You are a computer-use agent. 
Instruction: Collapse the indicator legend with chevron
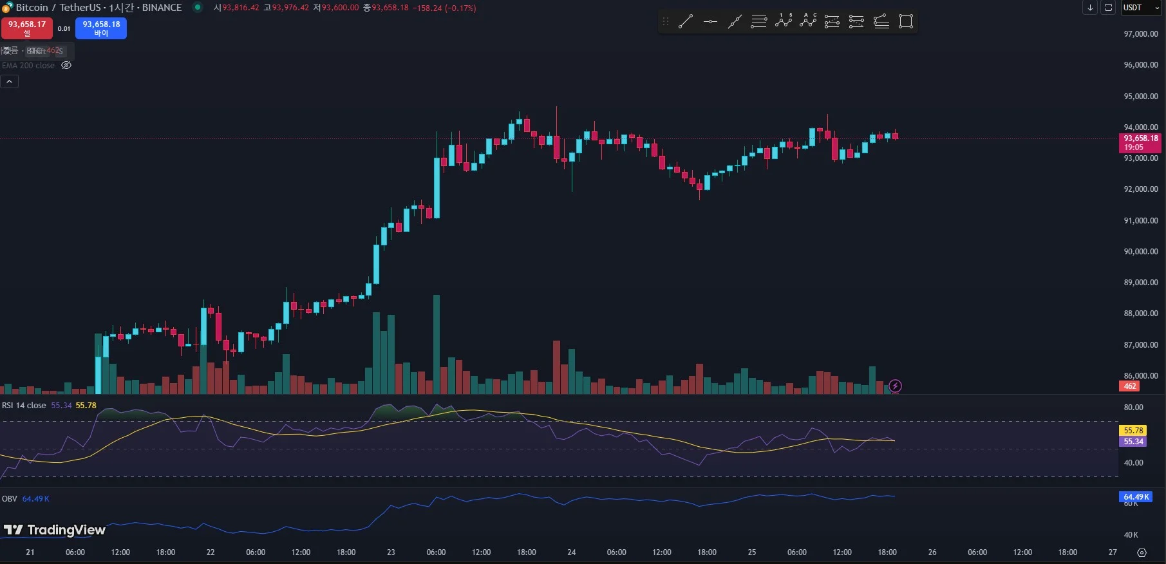[x=10, y=82]
